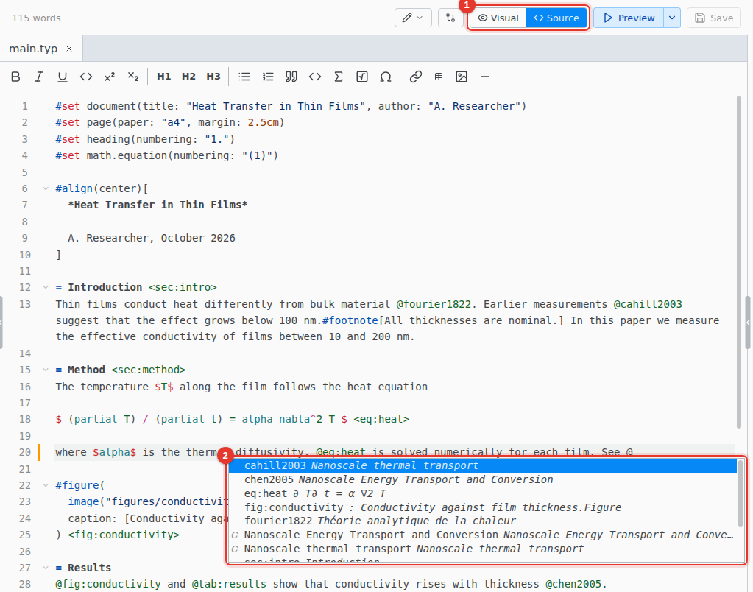The height and width of the screenshot is (592, 753).
Task: Collapse the Introduction section fold at line 12
Action: coord(46,287)
